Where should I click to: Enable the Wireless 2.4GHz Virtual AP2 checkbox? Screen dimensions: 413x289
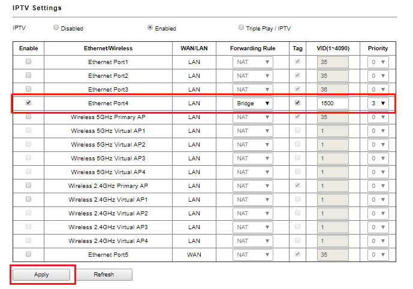[x=28, y=213]
